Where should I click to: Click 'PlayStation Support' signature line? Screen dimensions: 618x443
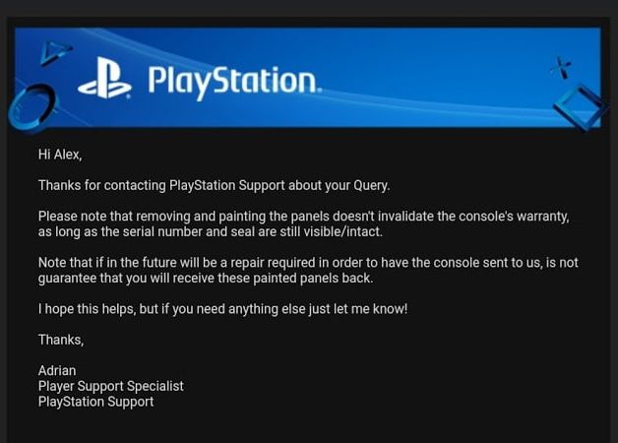click(x=95, y=402)
